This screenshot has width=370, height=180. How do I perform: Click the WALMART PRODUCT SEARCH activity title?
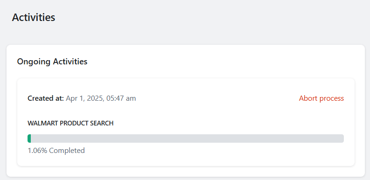pos(70,123)
